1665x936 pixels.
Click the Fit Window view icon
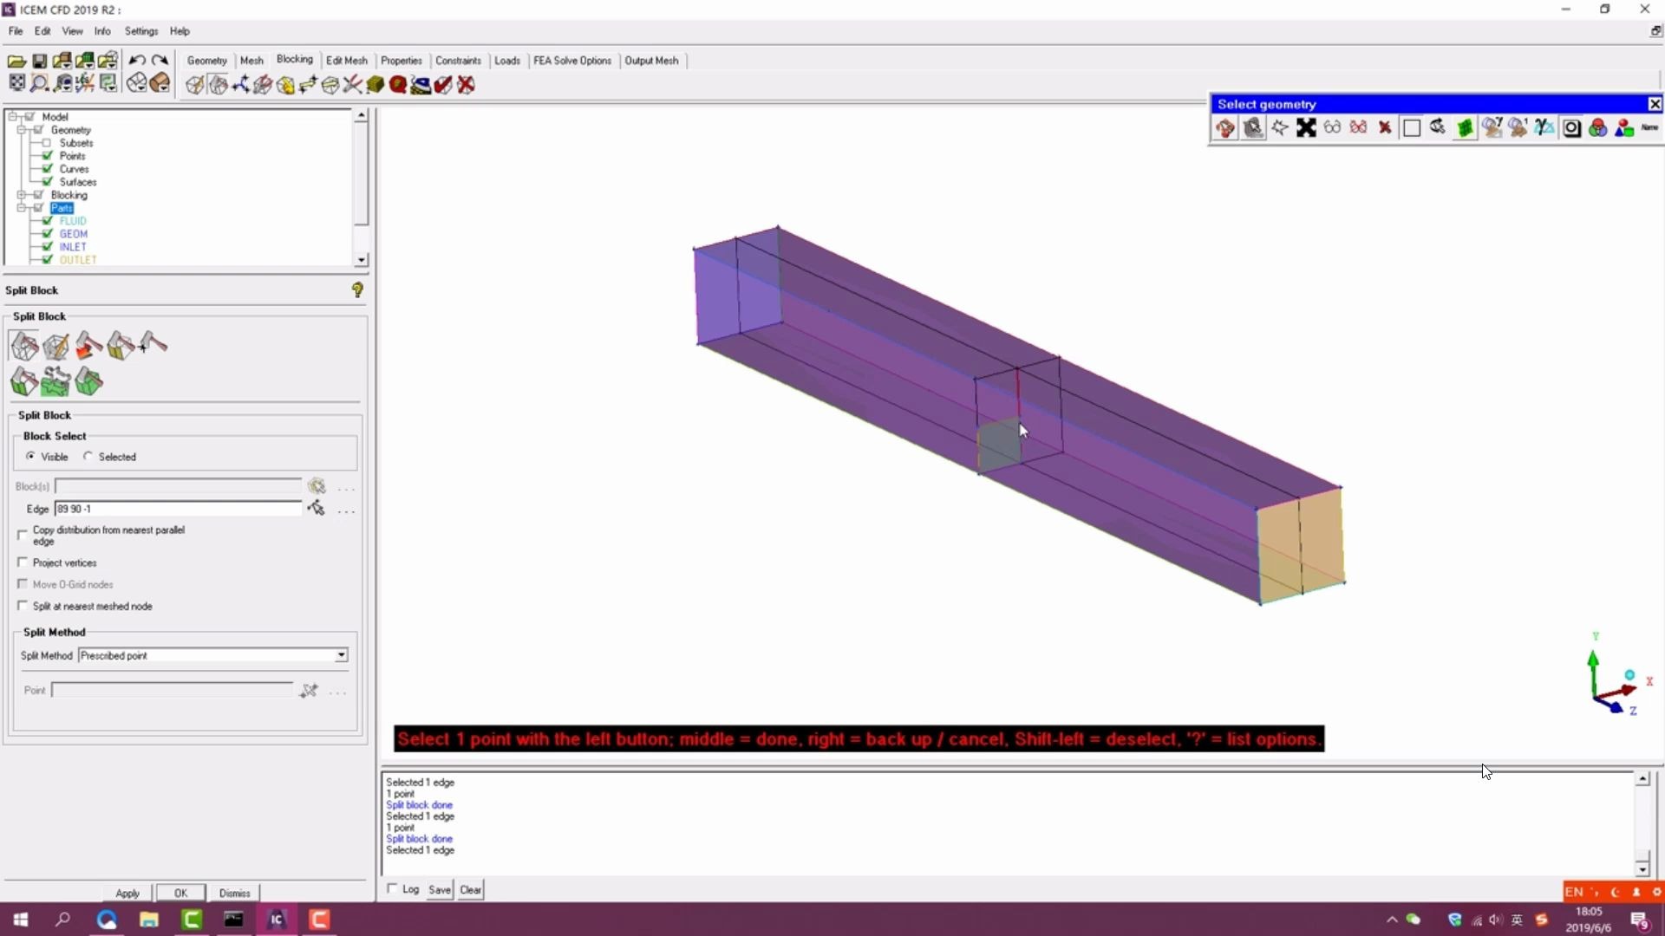16,83
